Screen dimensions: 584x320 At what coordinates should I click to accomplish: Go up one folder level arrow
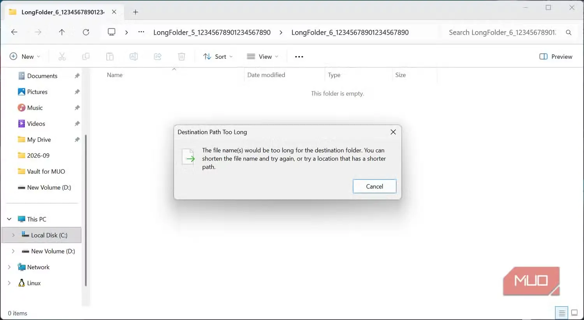pyautogui.click(x=62, y=32)
